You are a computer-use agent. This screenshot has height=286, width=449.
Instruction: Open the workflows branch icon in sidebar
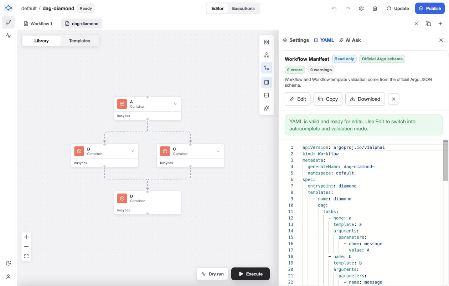[9, 22]
